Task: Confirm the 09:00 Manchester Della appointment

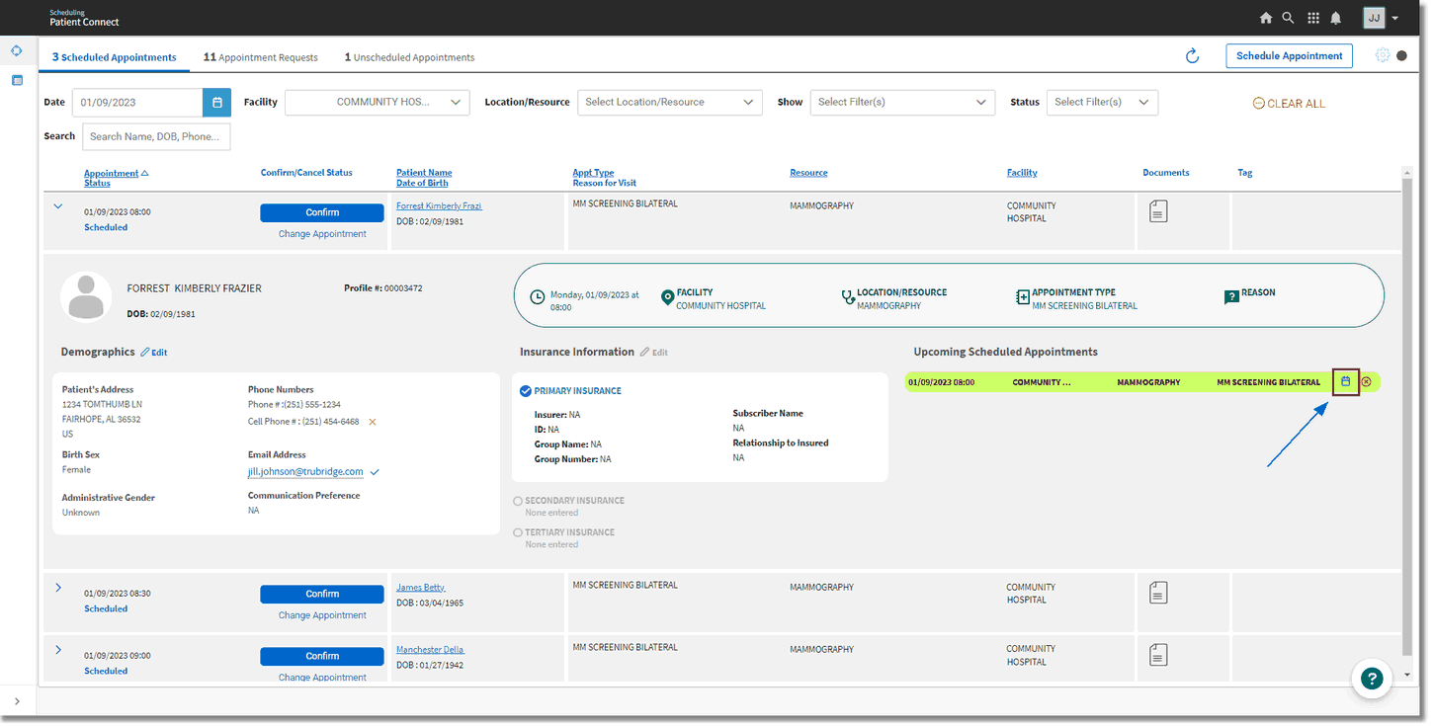Action: click(322, 656)
